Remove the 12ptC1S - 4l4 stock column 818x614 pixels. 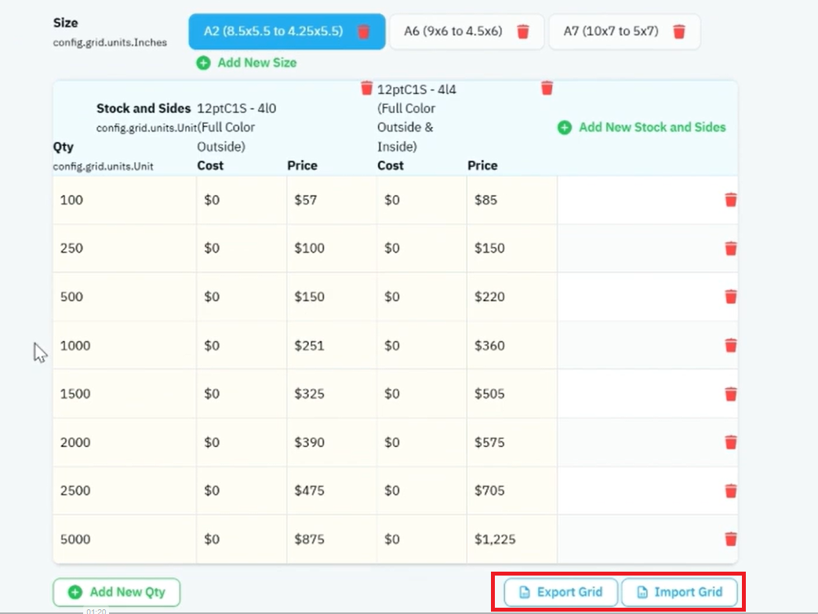pyautogui.click(x=547, y=88)
